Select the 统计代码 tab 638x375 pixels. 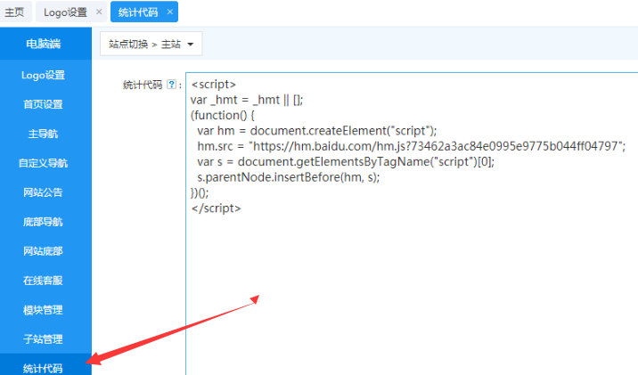138,12
